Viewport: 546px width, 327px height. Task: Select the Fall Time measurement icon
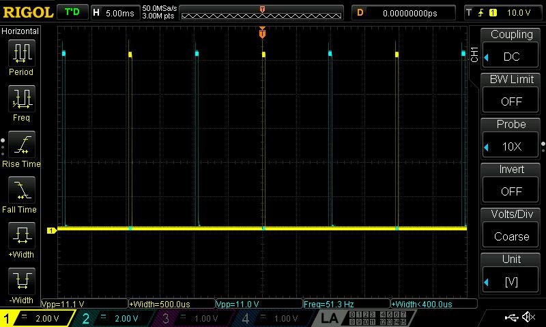pos(22,190)
